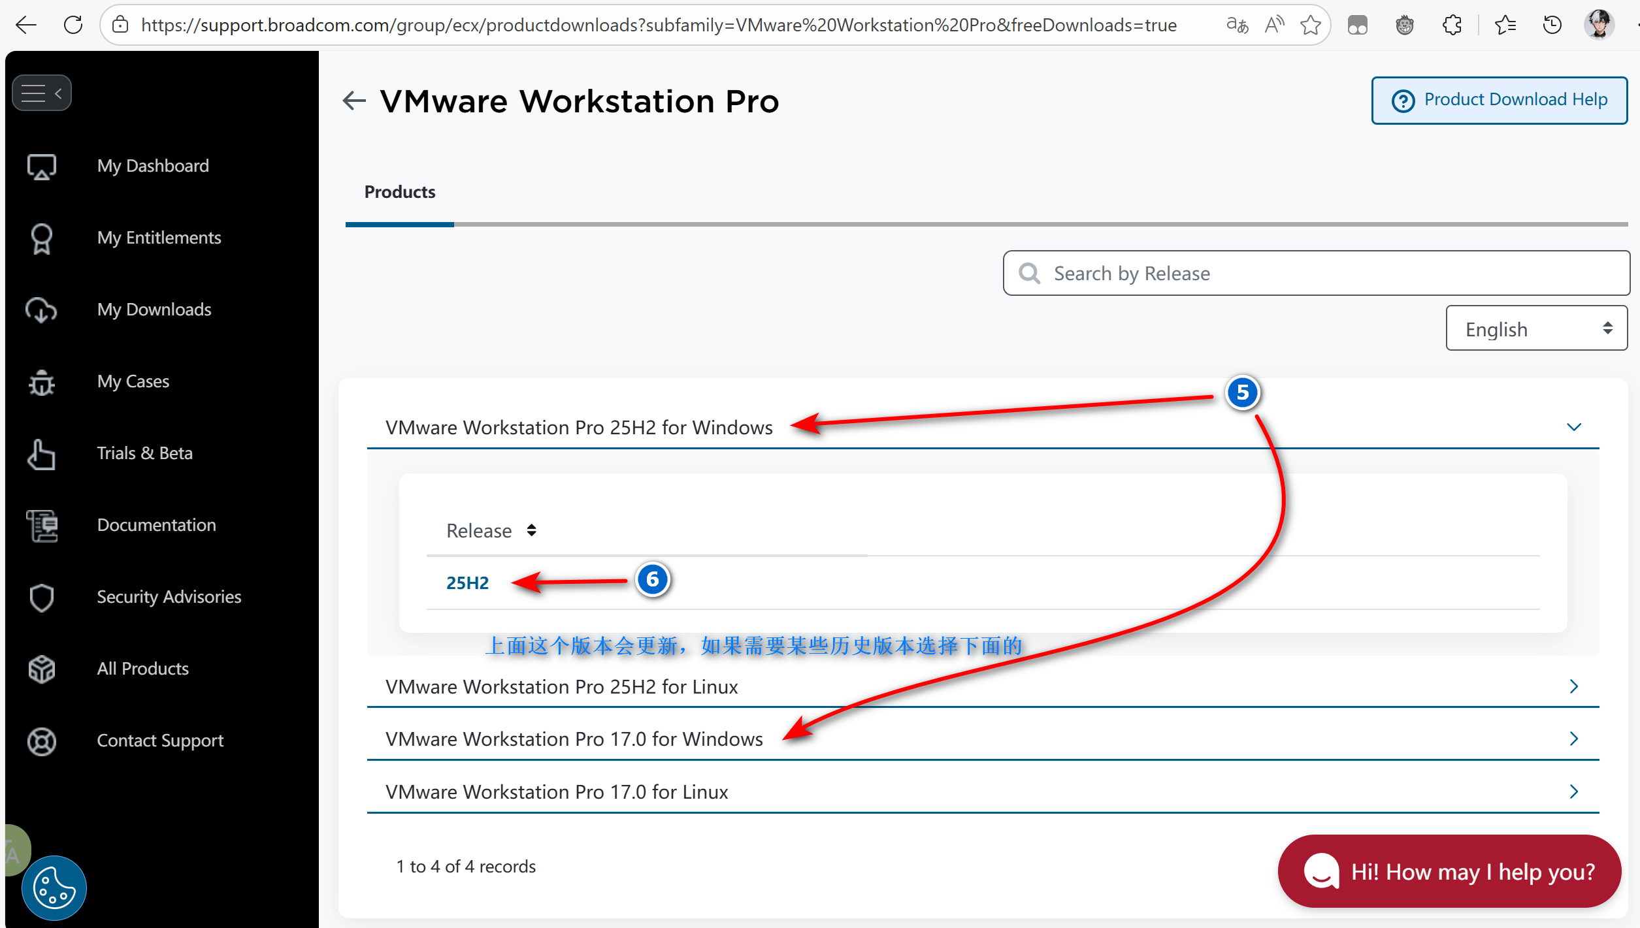Click the All Products cube icon

coord(41,669)
